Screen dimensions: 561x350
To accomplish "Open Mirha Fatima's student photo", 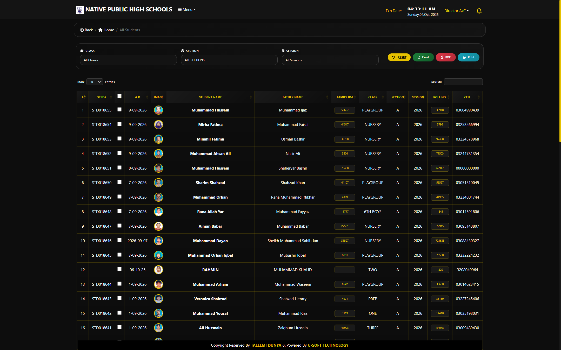I will 158,125.
